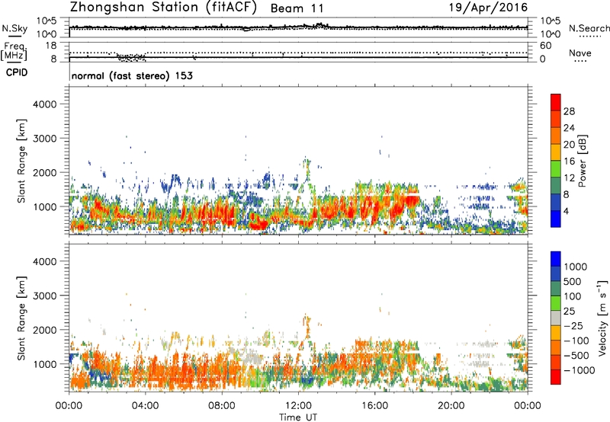The height and width of the screenshot is (422, 610).
Task: Click the '1000' velocity scale value
Action: (x=576, y=267)
